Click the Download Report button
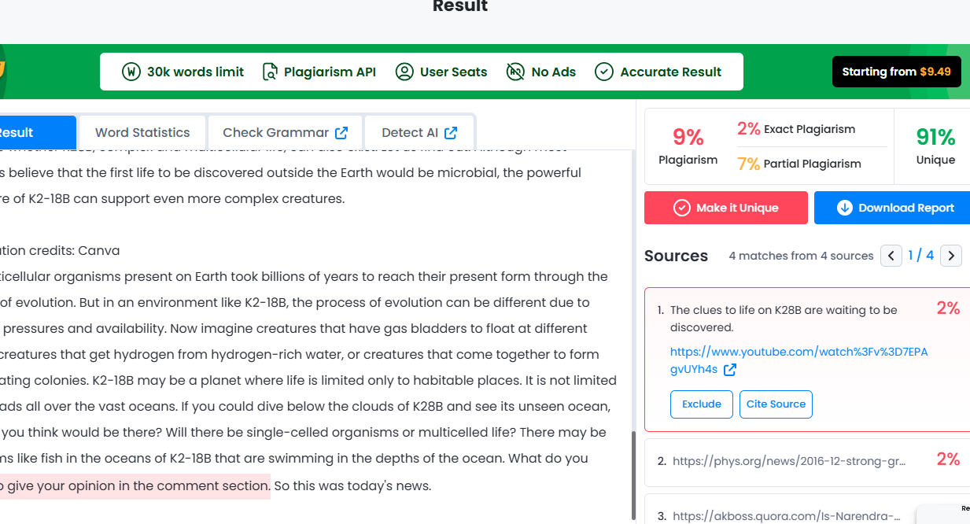Image resolution: width=970 pixels, height=524 pixels. click(x=892, y=208)
